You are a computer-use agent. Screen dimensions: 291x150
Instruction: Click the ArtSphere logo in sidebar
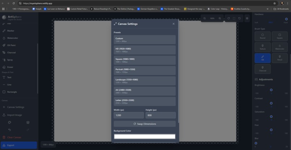[x=4, y=18]
